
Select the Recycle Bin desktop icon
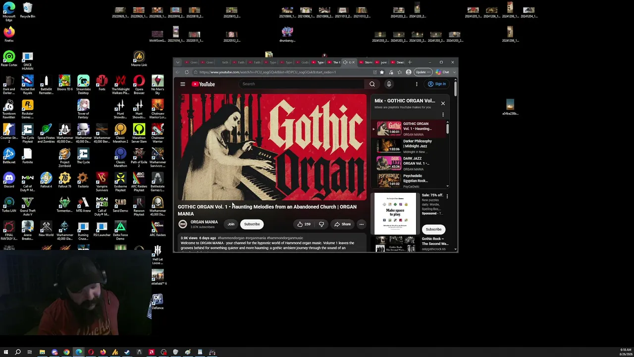tap(28, 11)
